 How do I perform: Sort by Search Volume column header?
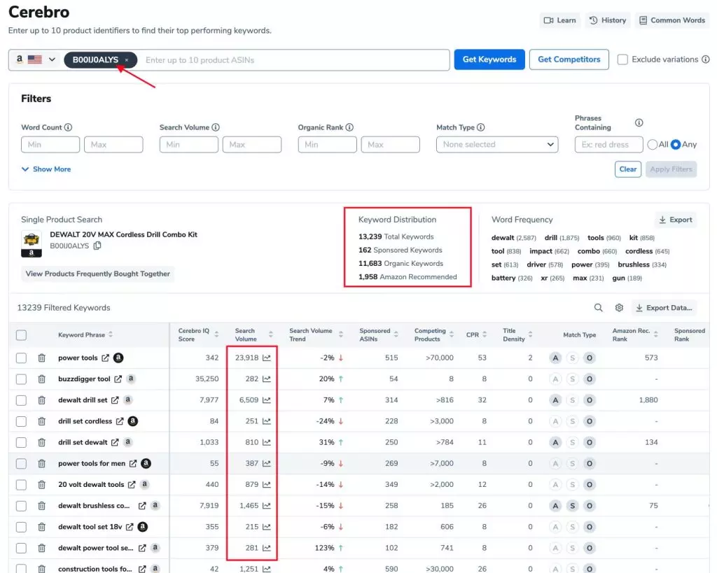click(x=246, y=335)
